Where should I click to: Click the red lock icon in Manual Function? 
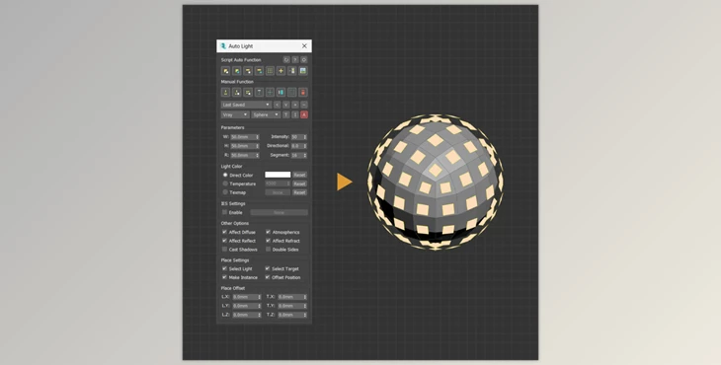click(x=303, y=93)
